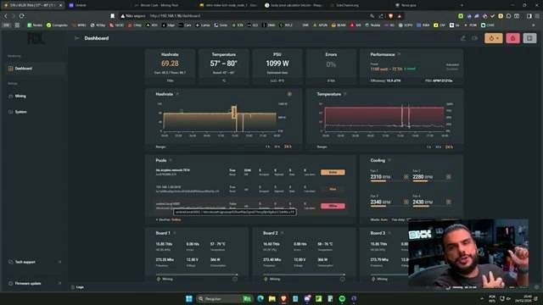Click info icon next to Board 2 heading
Image resolution: width=543 pixels, height=305 pixels.
pyautogui.click(x=283, y=233)
